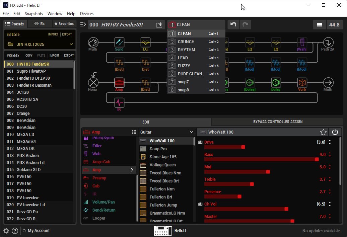Open the IRs tab
The width and height of the screenshot is (347, 237).
tap(40, 24)
